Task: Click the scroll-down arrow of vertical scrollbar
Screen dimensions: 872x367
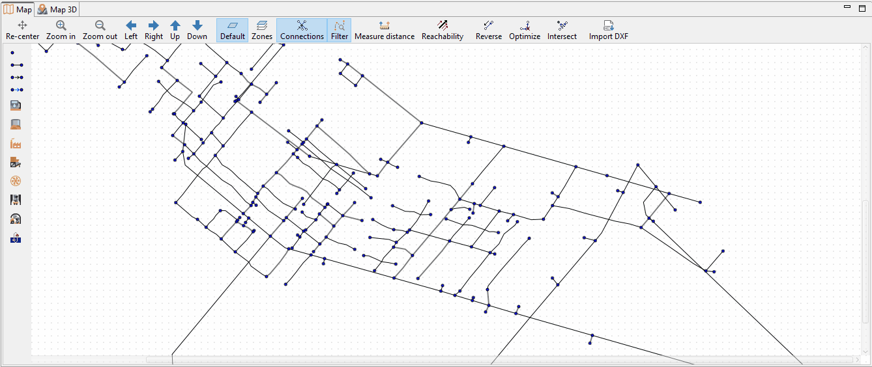Action: (865, 351)
